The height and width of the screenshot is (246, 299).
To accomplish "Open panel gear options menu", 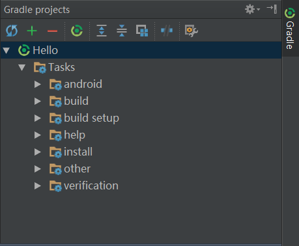I will 252,9.
